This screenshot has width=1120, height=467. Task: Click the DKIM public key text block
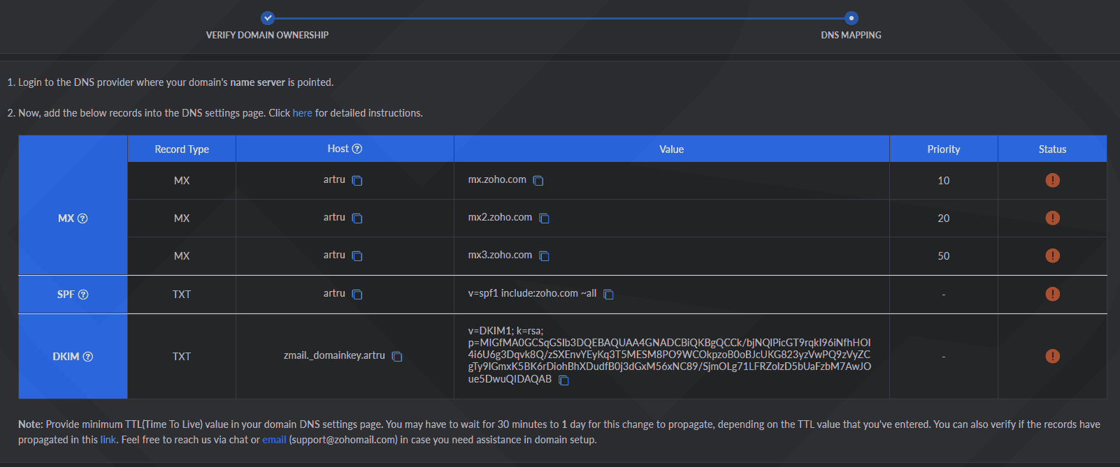tap(669, 355)
